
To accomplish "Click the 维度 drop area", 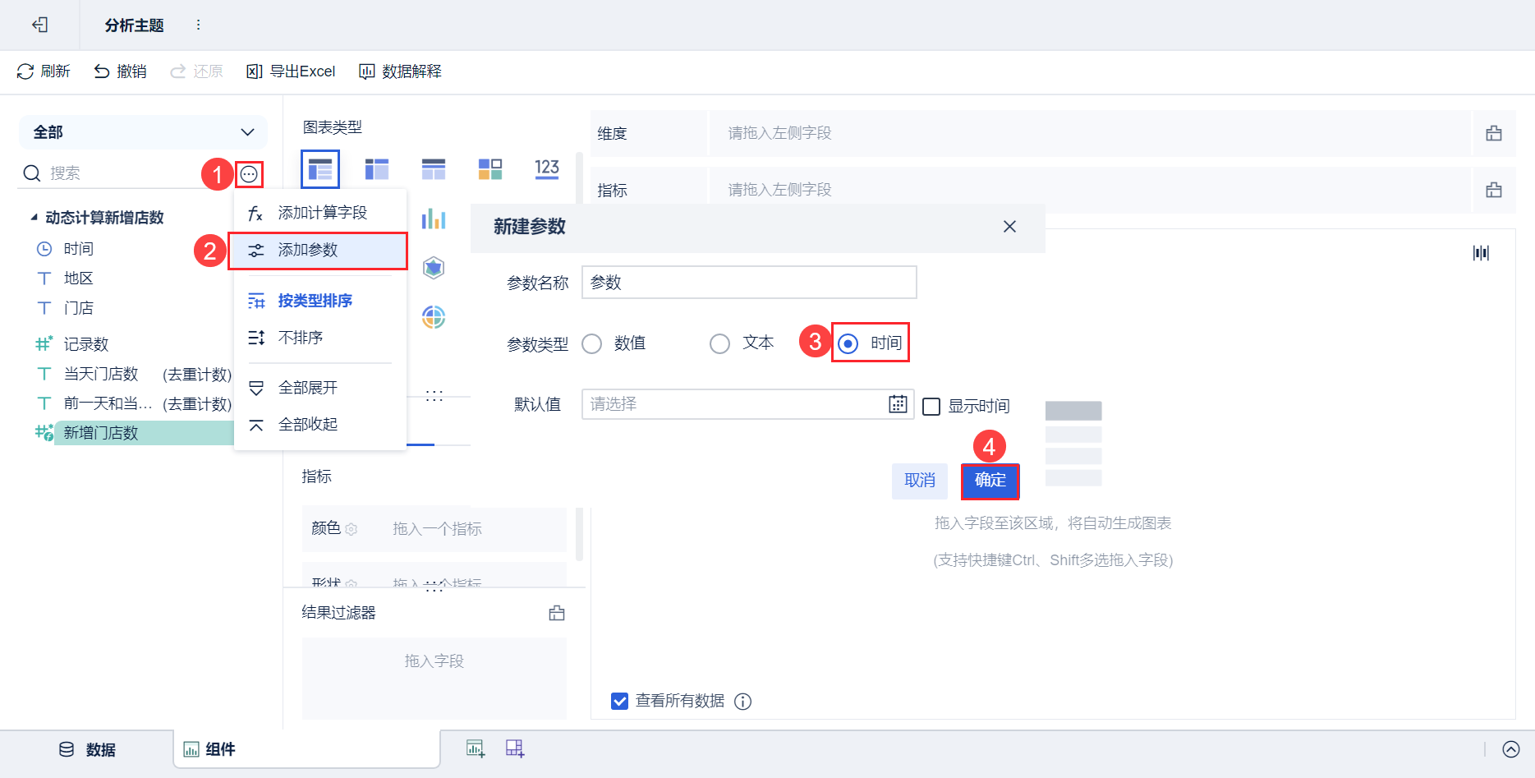I will (x=1089, y=133).
